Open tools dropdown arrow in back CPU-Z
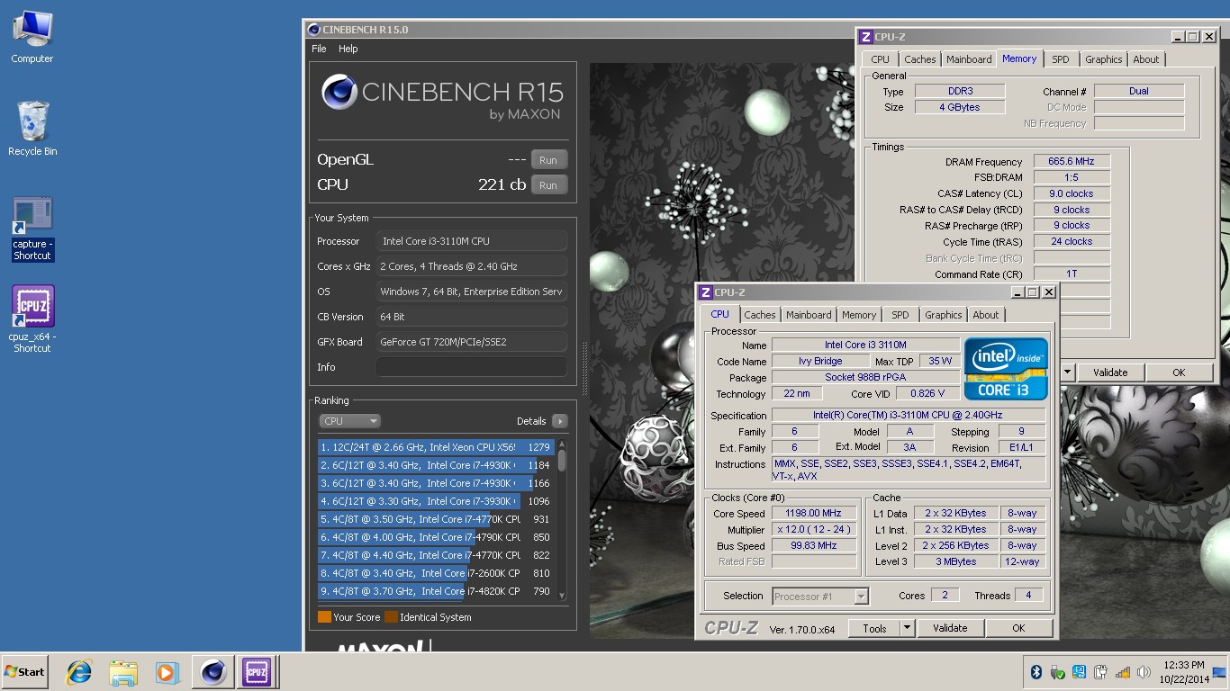Image resolution: width=1230 pixels, height=691 pixels. (1068, 372)
